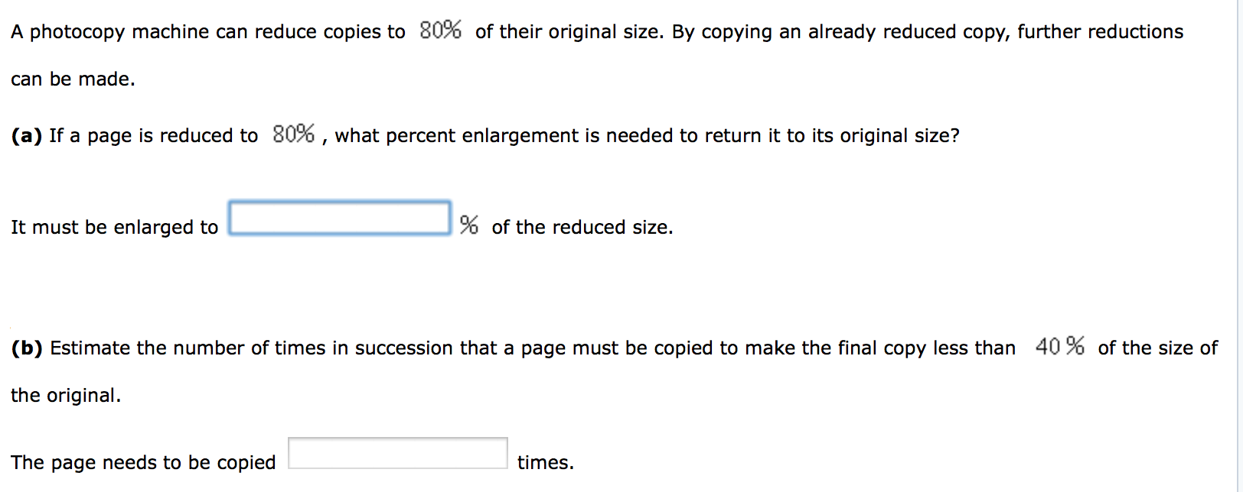This screenshot has width=1243, height=492.
Task: Select the empty field after 'The page needs to be copied'
Action: point(398,451)
